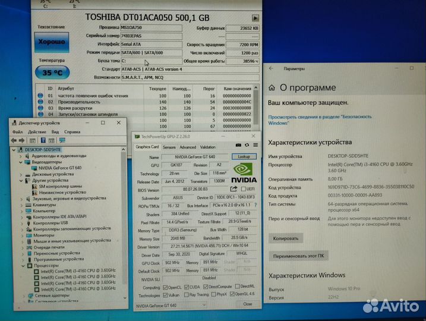Click the Копировать button

point(286,238)
